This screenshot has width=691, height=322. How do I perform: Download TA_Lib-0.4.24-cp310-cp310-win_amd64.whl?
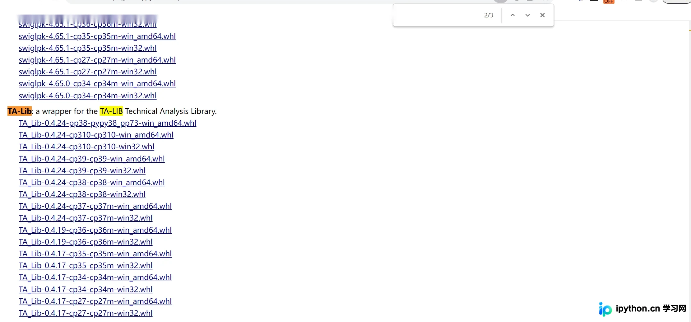[x=96, y=135]
